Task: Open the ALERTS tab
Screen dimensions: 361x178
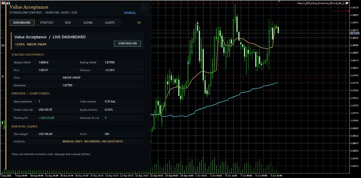Action: 110,23
